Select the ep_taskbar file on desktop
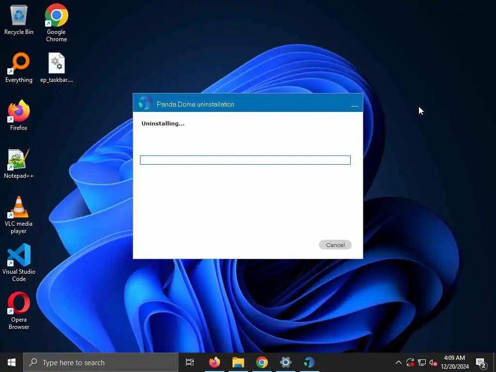 57,68
